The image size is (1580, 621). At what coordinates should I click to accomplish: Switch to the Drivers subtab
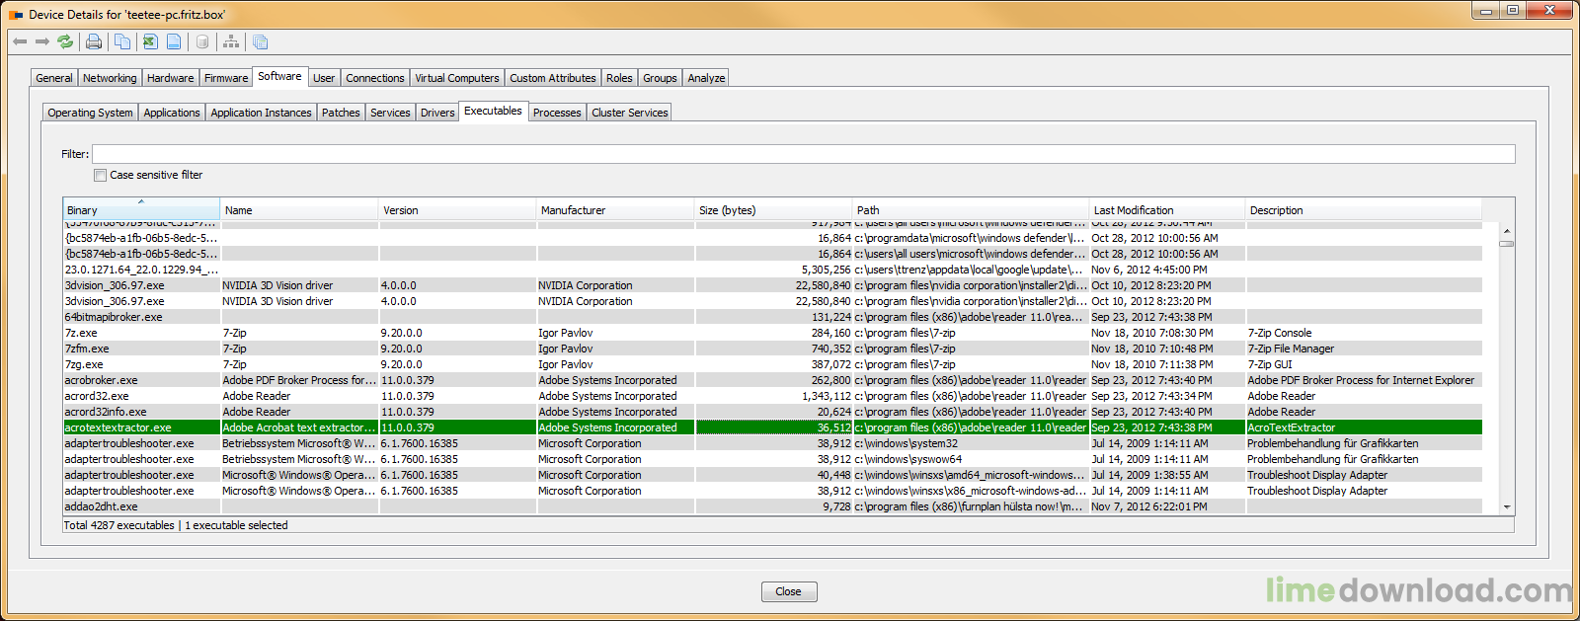point(437,113)
